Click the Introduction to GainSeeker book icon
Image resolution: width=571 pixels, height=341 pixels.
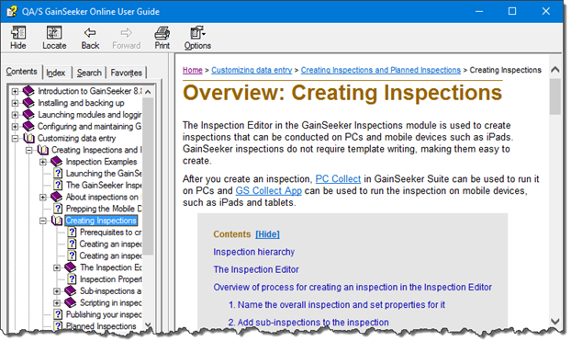click(x=28, y=91)
